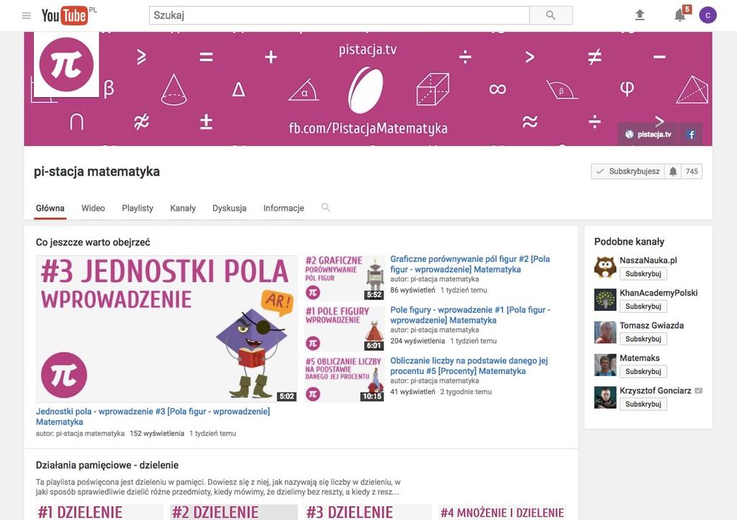Viewport: 737px width, 520px height.
Task: Open link Jednostki pola - wprowadzenie #3
Action: [x=153, y=416]
